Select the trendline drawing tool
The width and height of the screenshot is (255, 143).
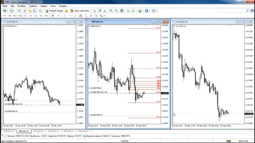click(75, 16)
